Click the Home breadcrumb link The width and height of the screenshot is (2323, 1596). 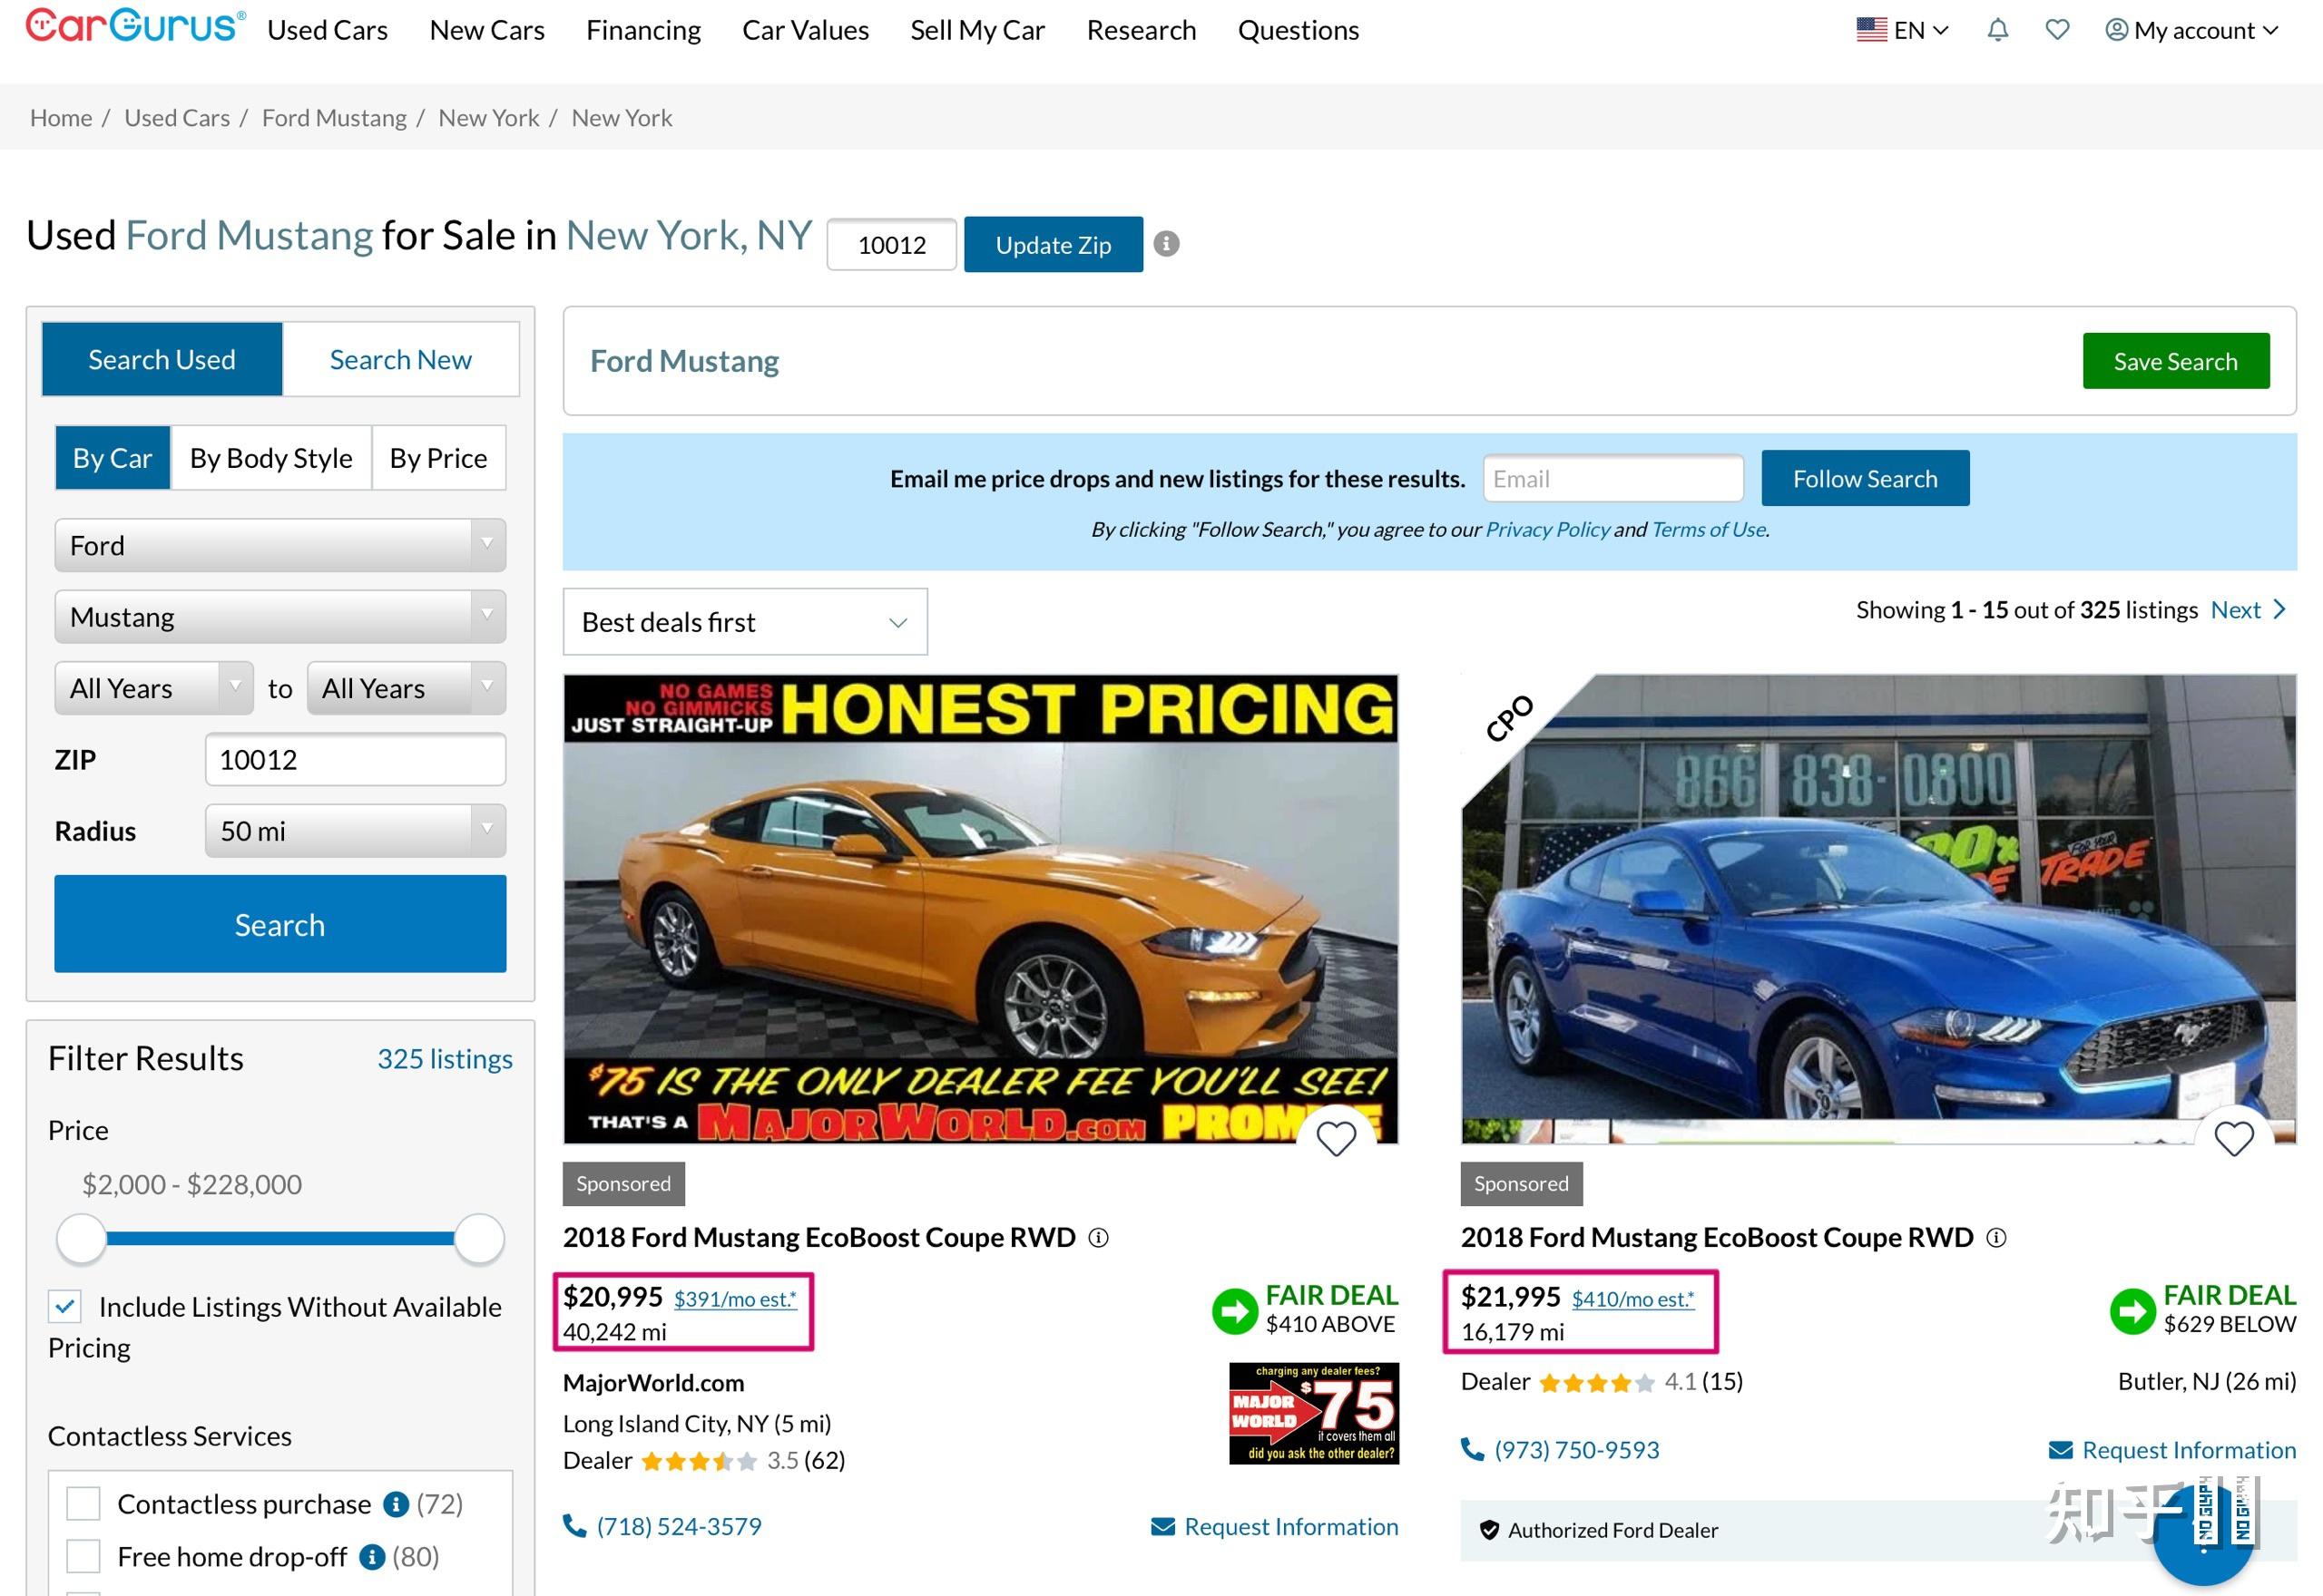(61, 118)
